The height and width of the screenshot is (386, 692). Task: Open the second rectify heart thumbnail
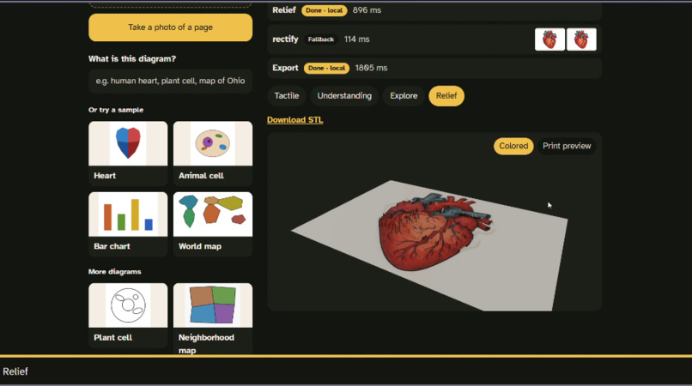[581, 39]
